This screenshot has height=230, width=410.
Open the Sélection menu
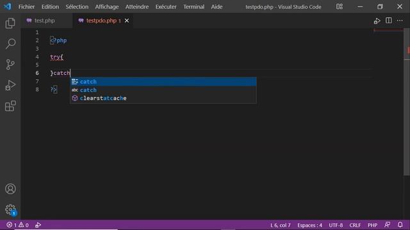77,7
